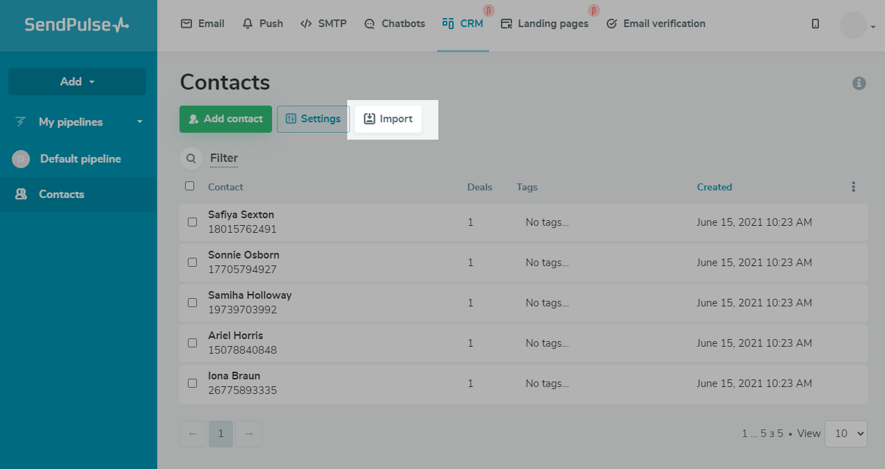Open the CRM tab

[463, 24]
